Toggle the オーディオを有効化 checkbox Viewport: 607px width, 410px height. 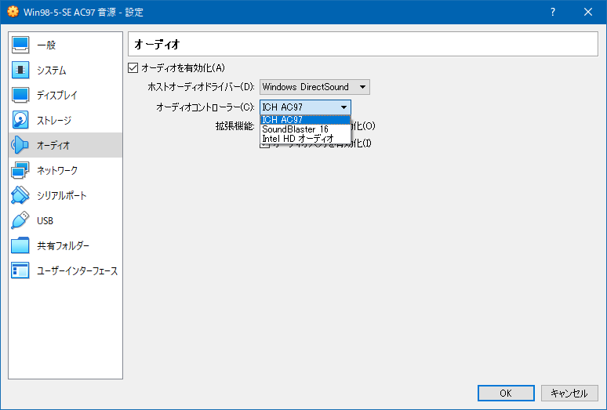point(133,68)
